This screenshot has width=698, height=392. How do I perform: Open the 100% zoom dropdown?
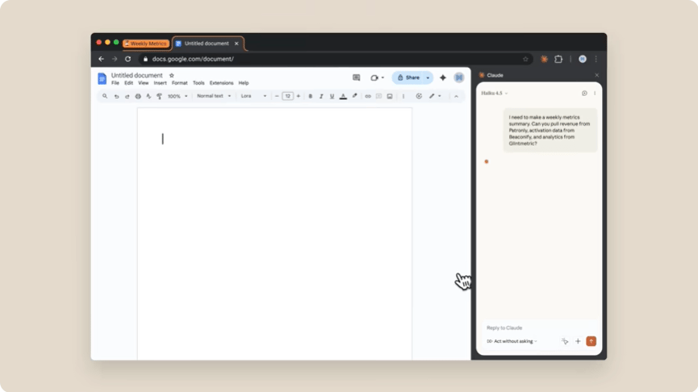pyautogui.click(x=178, y=96)
